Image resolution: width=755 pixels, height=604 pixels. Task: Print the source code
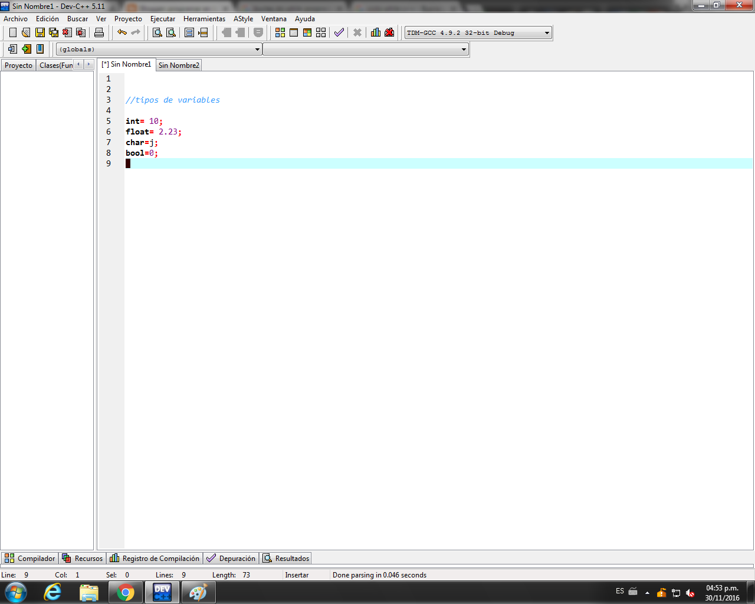click(x=99, y=32)
